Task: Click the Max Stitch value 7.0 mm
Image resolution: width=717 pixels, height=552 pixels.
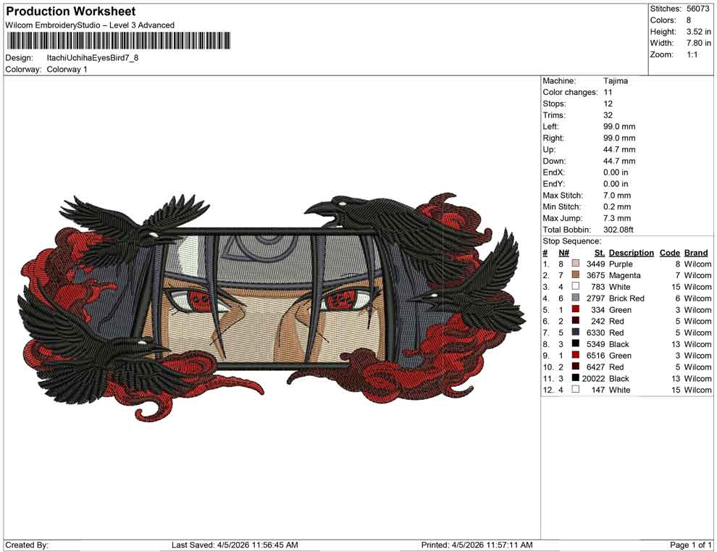Action: (617, 196)
